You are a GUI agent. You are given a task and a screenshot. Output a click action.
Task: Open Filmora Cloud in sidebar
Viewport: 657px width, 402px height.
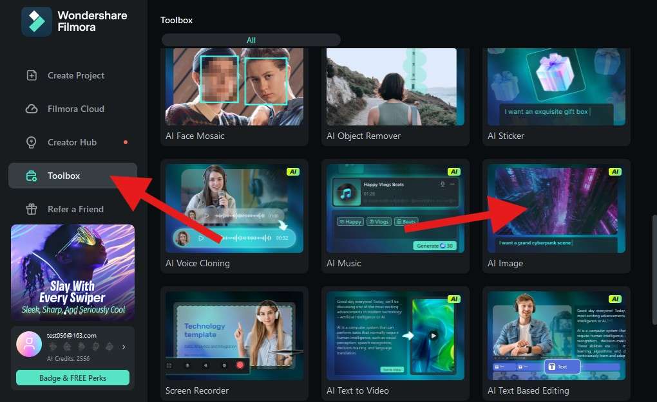click(73, 109)
